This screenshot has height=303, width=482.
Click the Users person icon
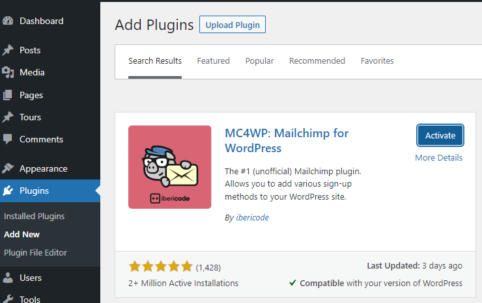[x=8, y=278]
